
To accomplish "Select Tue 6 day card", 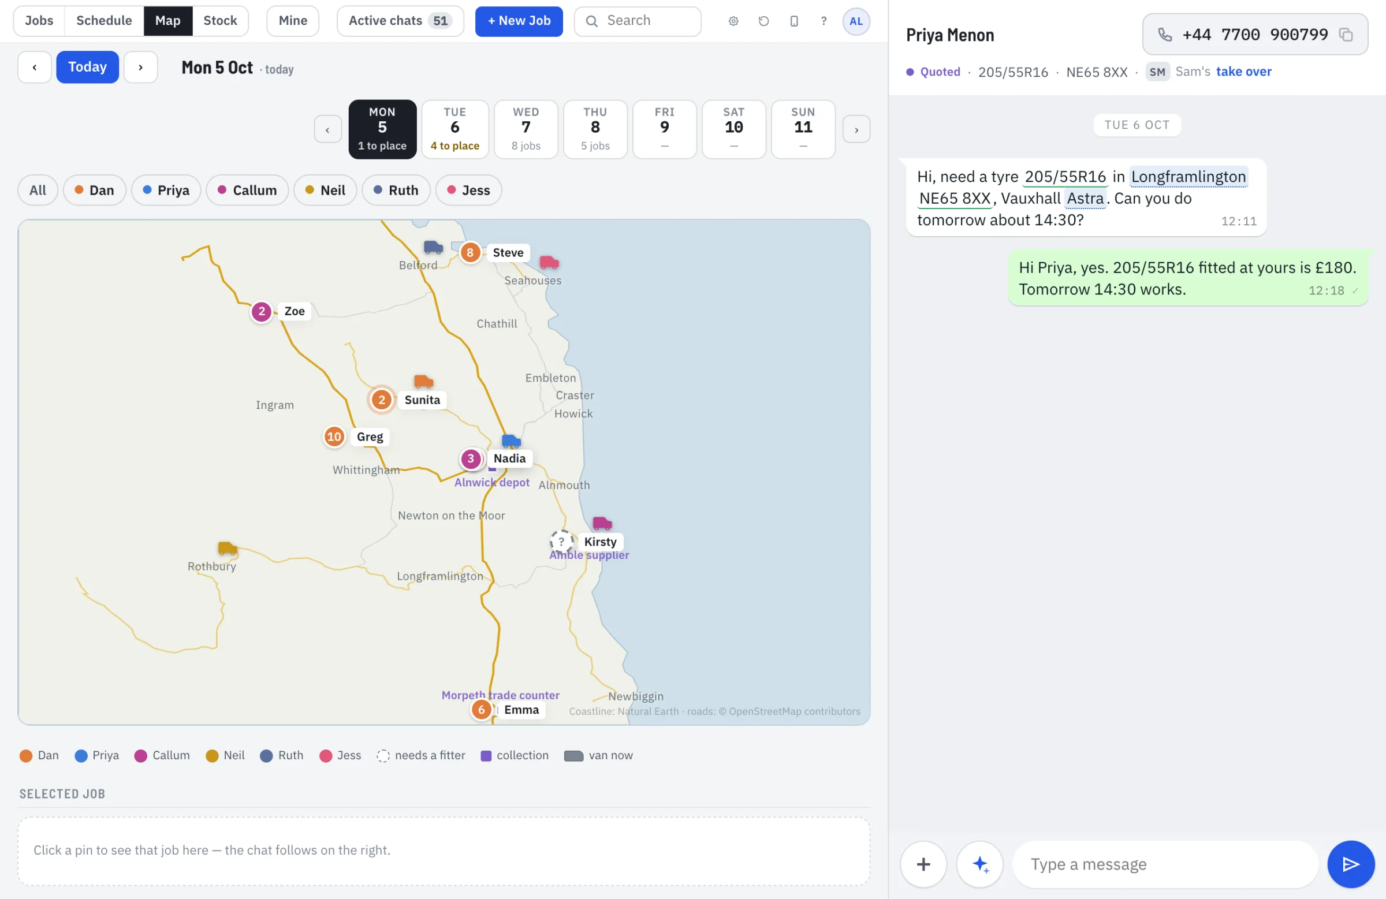I will (455, 129).
